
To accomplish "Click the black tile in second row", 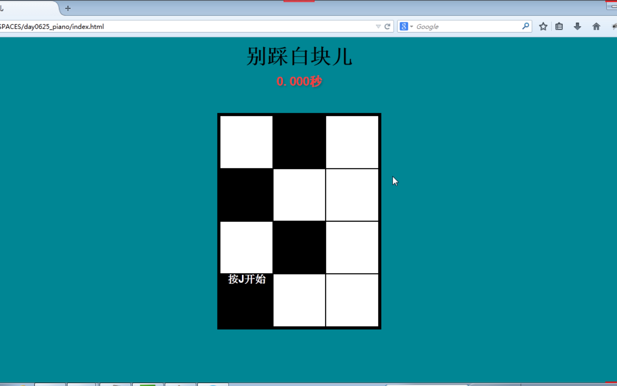I will tap(246, 195).
